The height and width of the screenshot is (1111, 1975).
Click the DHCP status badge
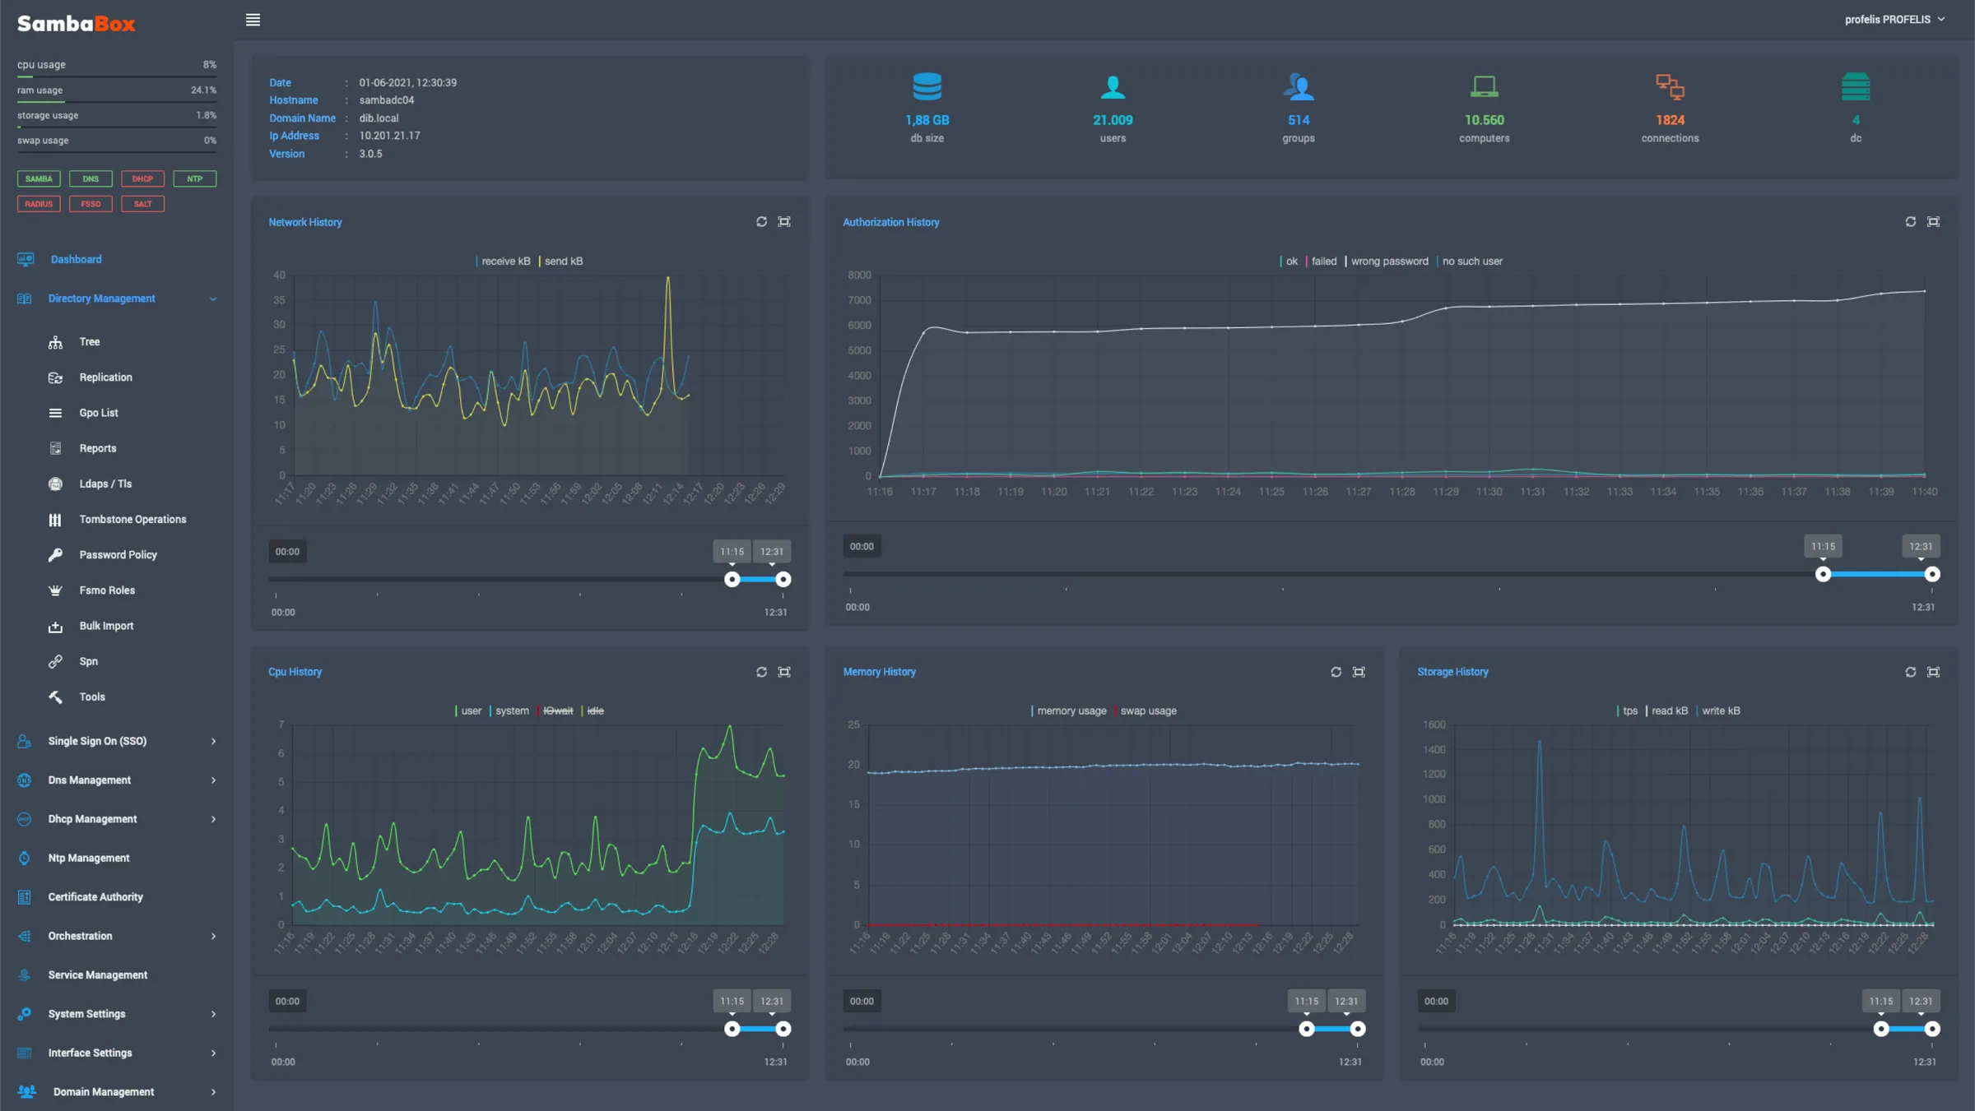coord(142,178)
